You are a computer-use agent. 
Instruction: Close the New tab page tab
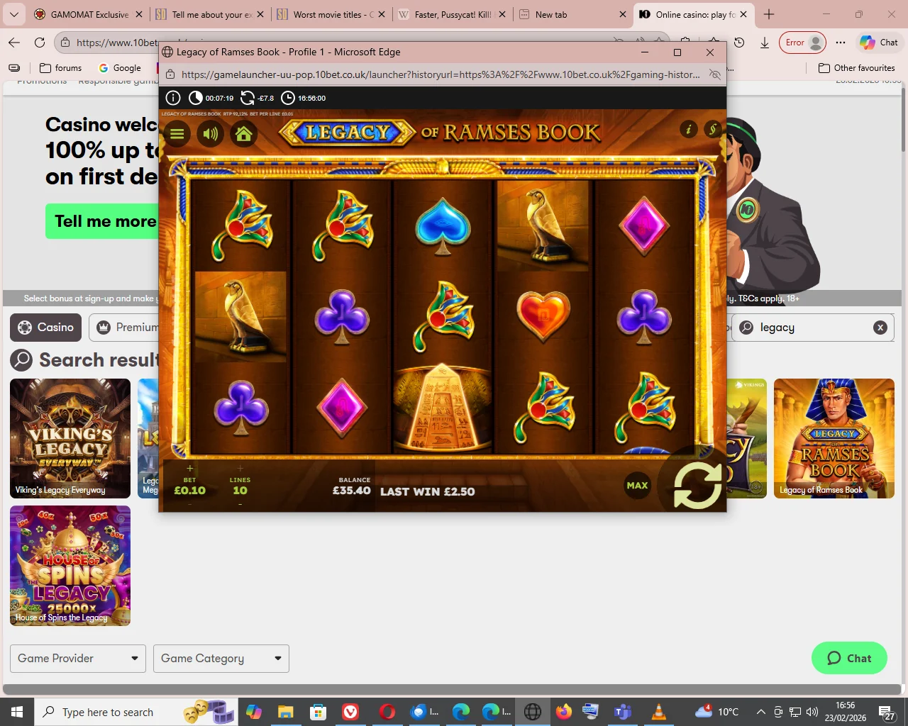623,14
